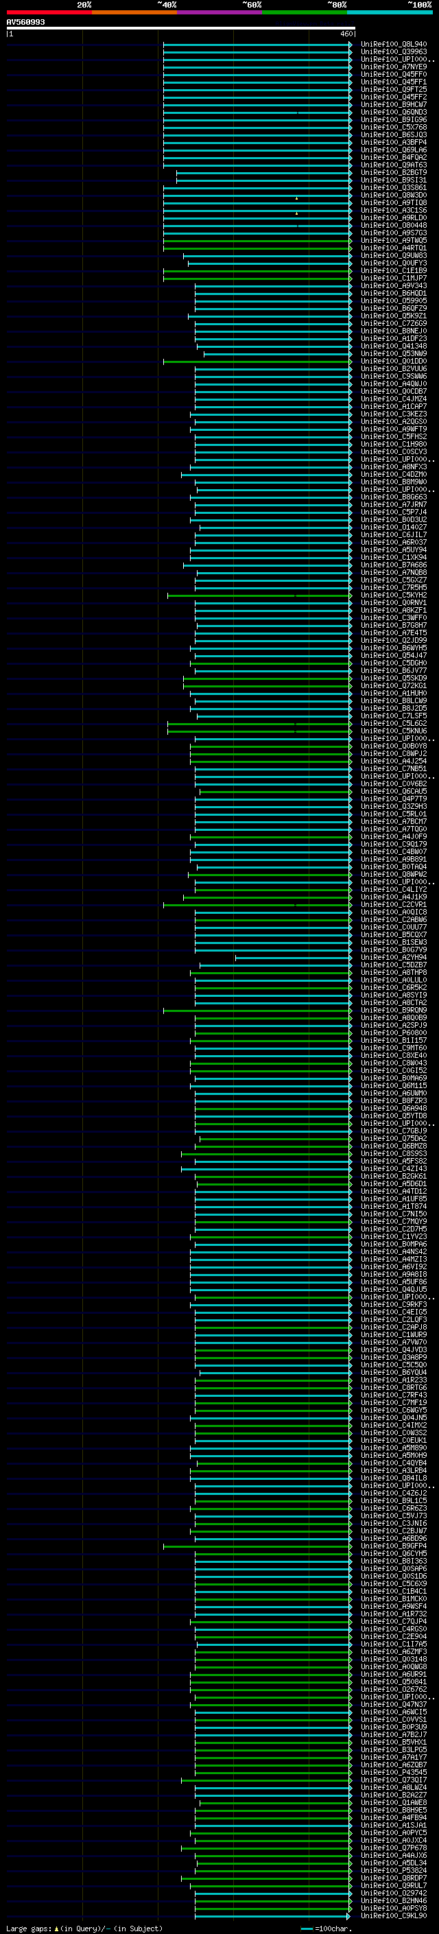Click the ~100% cyan legend segment
The image size is (439, 1934).
point(390,12)
